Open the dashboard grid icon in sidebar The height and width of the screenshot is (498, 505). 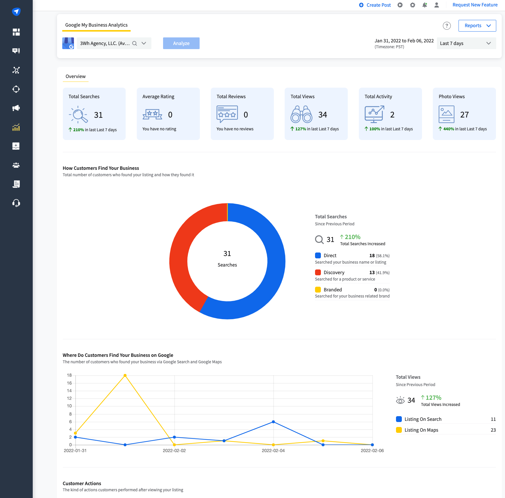(x=16, y=32)
